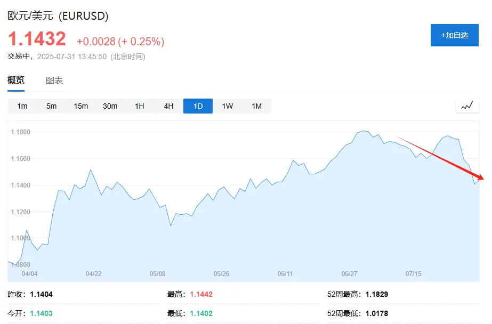This screenshot has height=324, width=492.
Task: Open the chart type line icon
Action: [x=467, y=106]
